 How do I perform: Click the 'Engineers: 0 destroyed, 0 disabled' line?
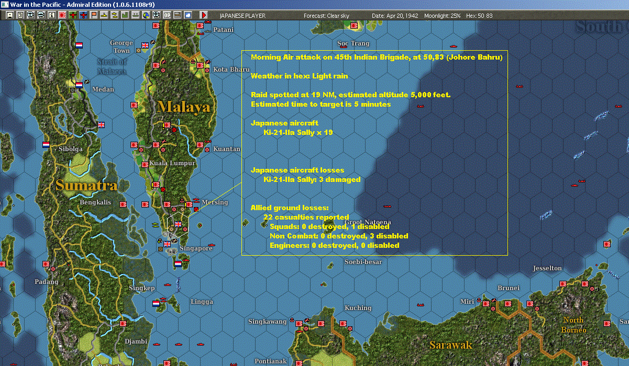coord(335,245)
